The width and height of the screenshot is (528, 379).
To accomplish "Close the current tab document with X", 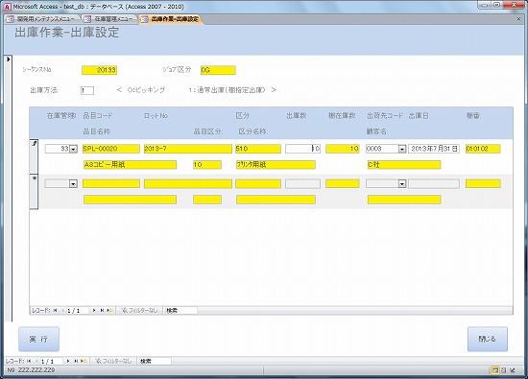I will point(519,19).
